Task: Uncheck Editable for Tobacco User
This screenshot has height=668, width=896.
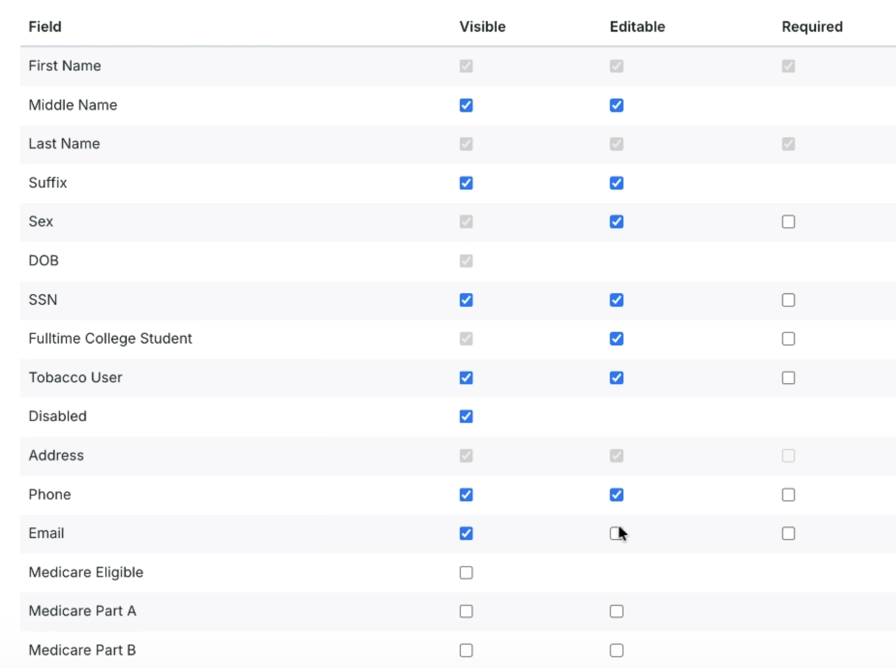Action: 616,378
